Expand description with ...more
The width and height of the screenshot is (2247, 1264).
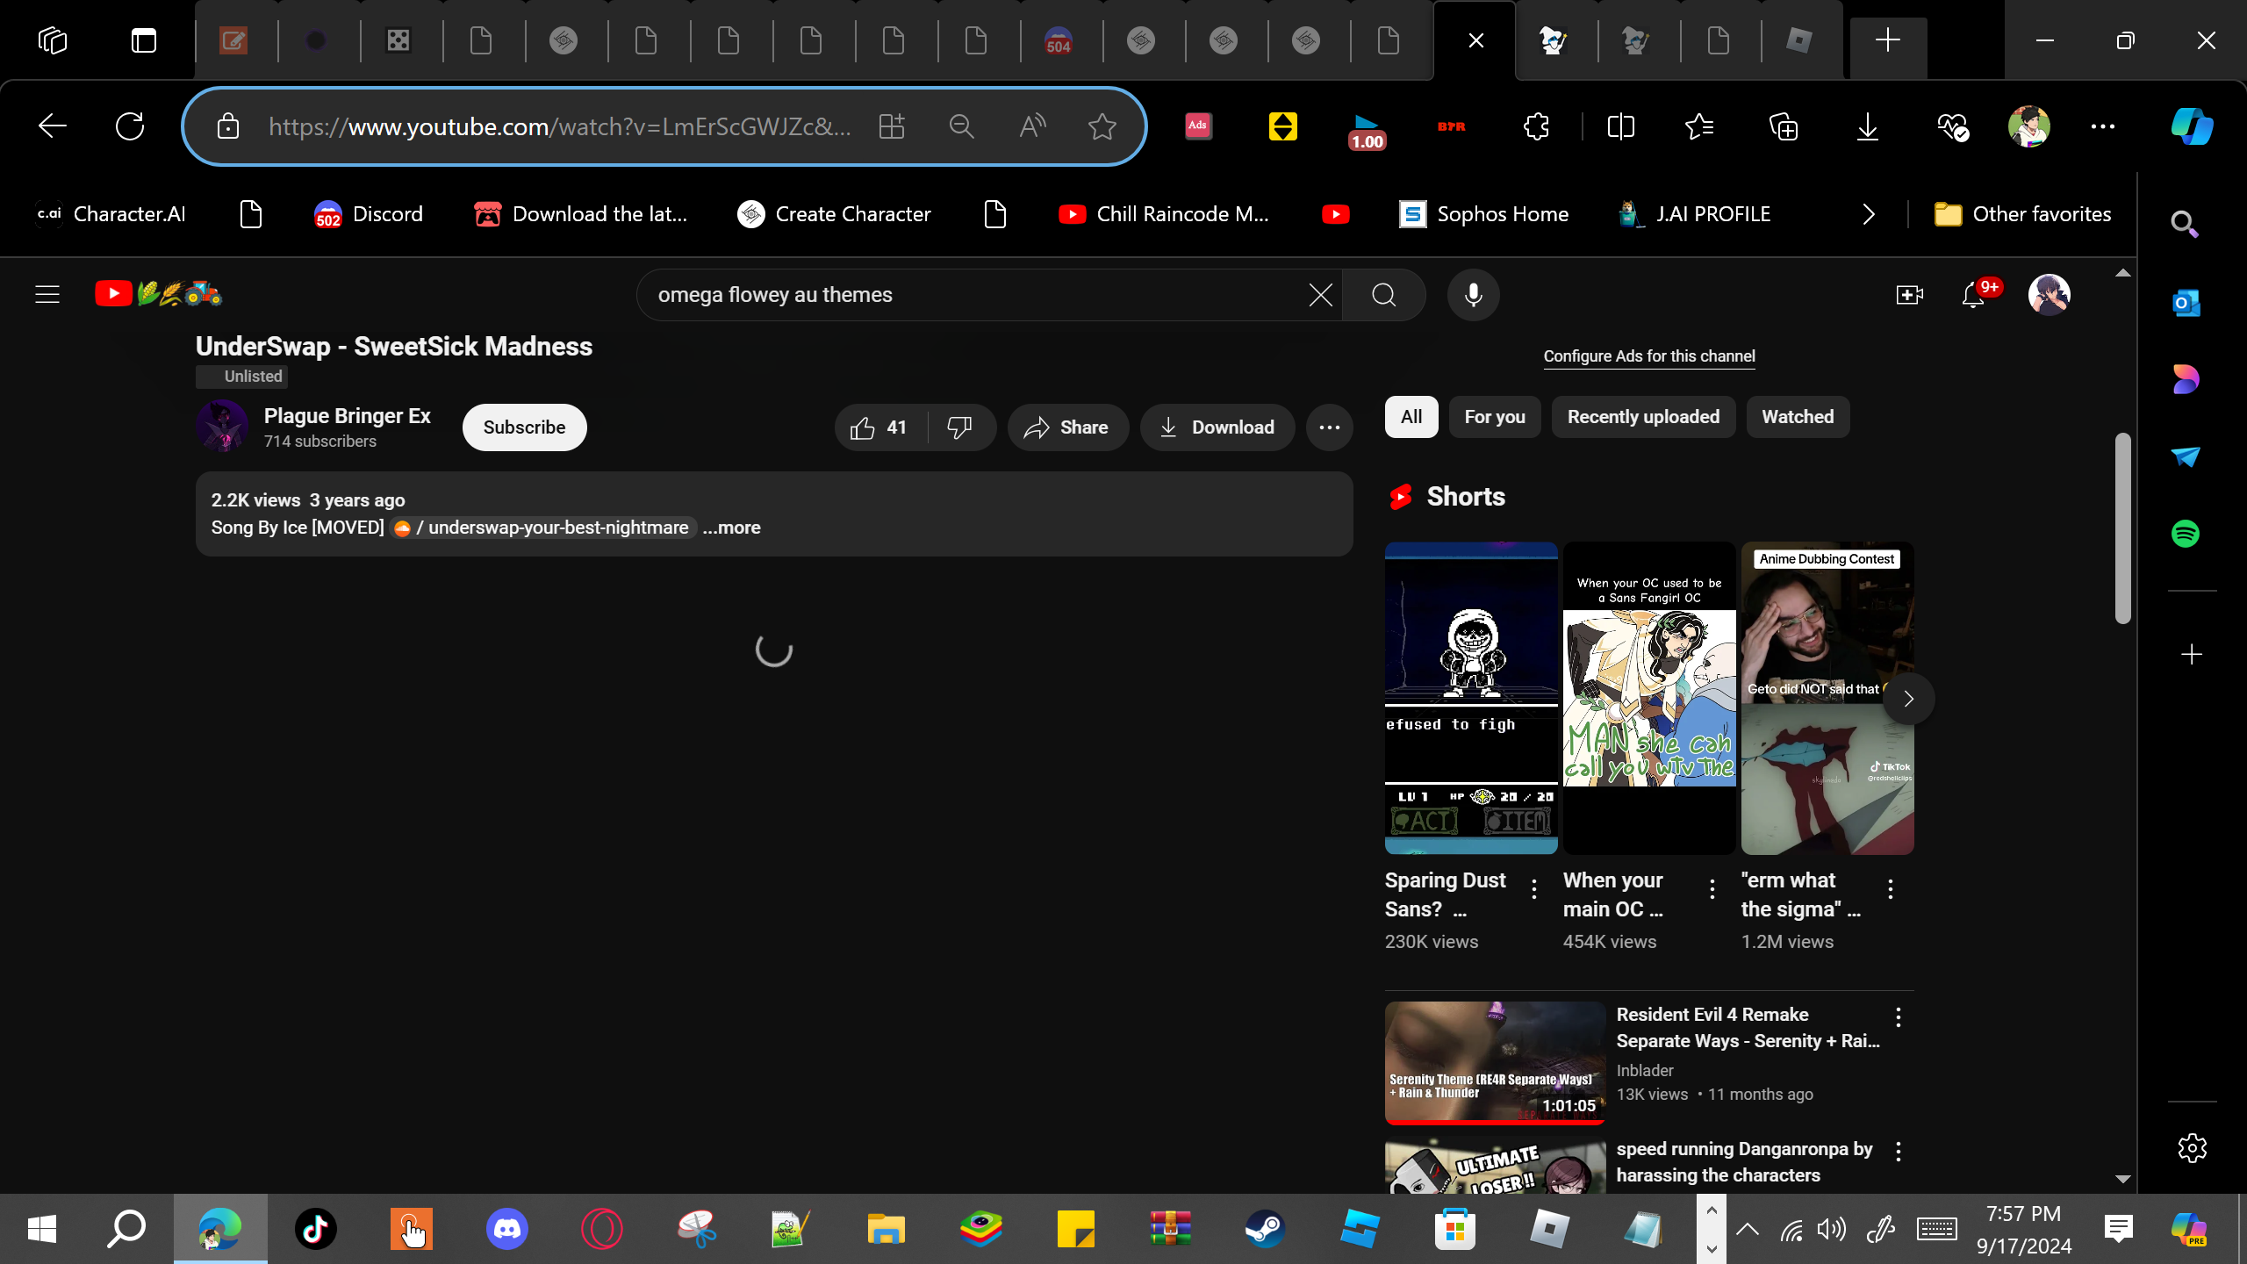coord(731,528)
